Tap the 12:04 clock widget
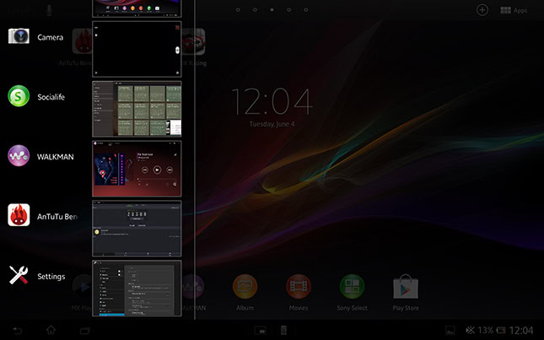544x340 pixels. [272, 103]
